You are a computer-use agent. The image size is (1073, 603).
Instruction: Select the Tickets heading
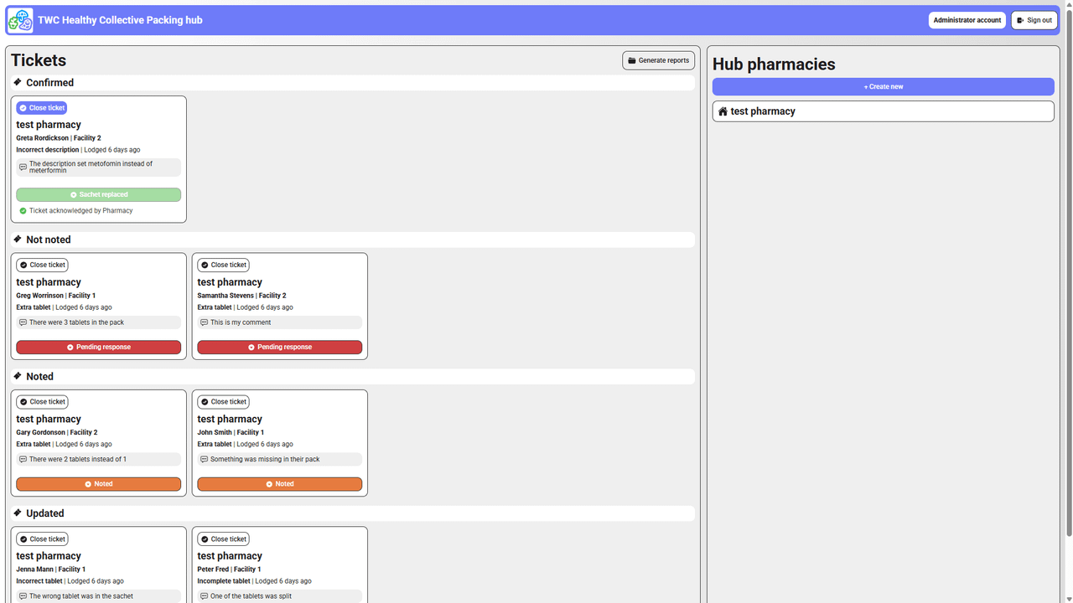[x=39, y=60]
